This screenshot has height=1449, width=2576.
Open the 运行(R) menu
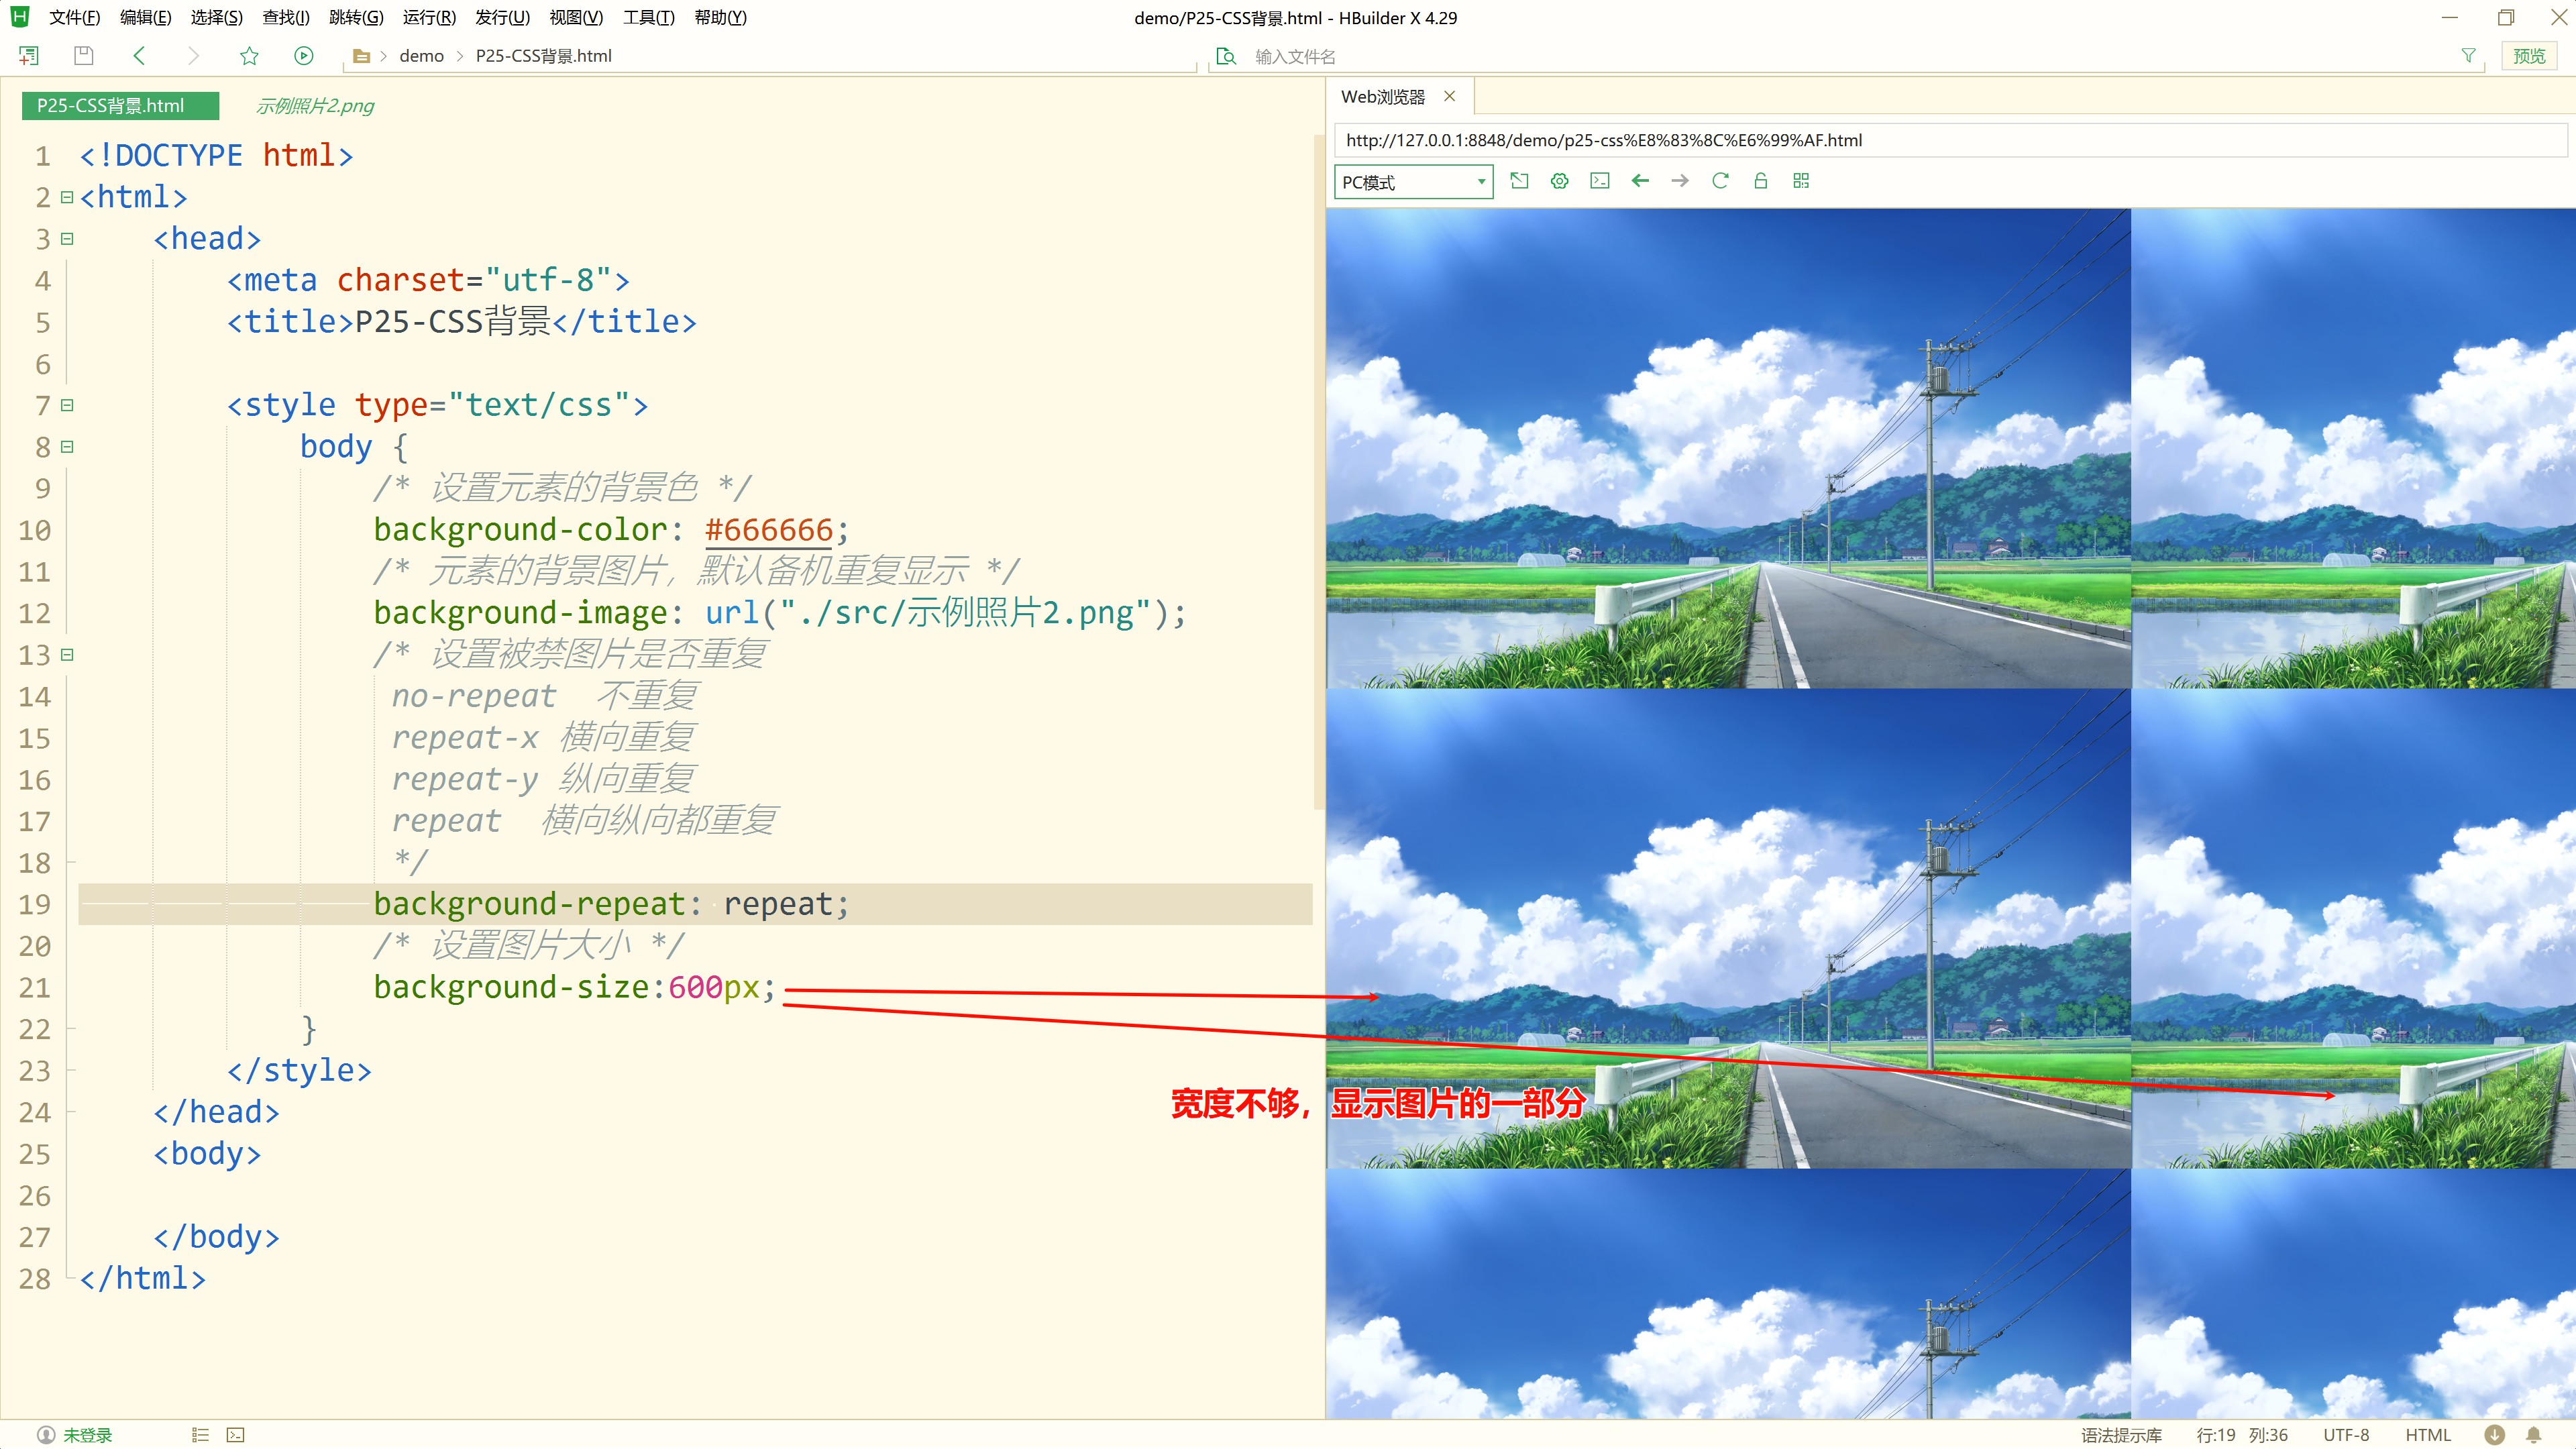429,17
